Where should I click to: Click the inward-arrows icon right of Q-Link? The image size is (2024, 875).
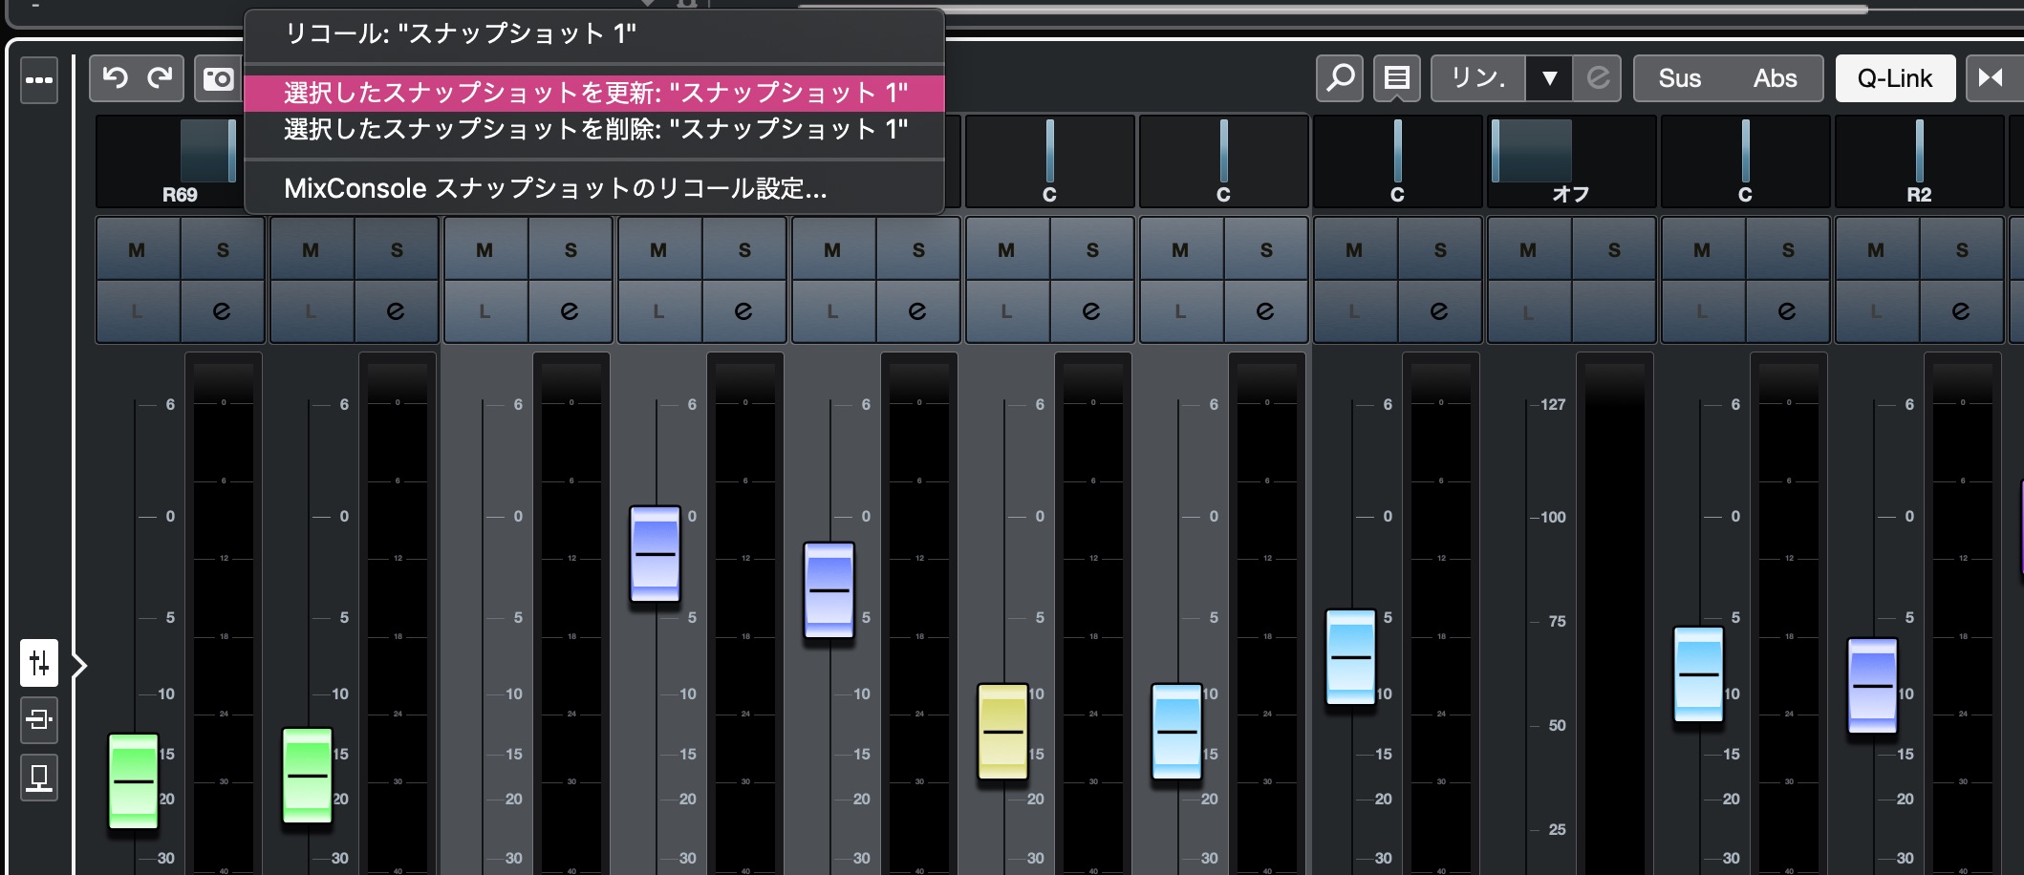click(x=1992, y=78)
